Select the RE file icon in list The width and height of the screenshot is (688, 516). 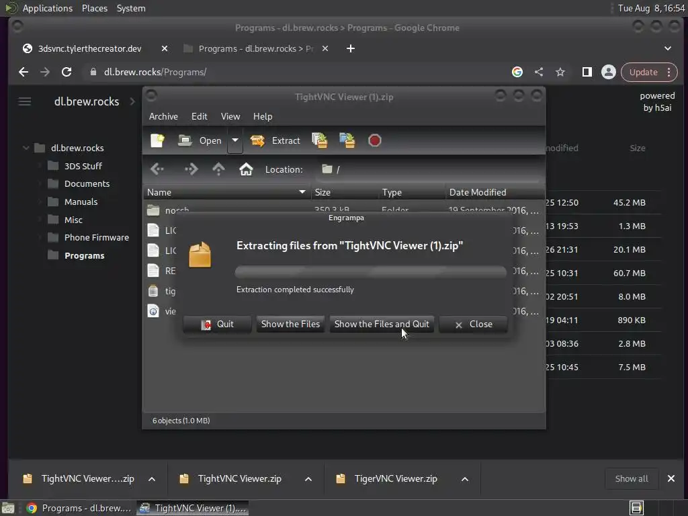pyautogui.click(x=153, y=271)
